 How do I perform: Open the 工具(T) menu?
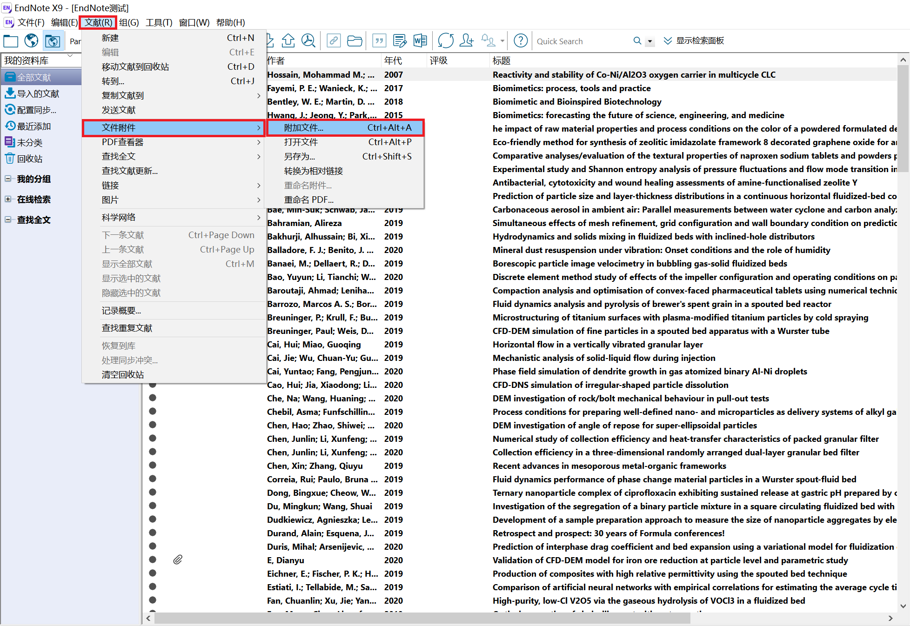[x=159, y=22]
